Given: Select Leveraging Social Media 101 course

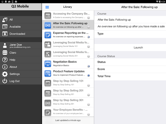Looking at the screenshot, I should [68, 44].
